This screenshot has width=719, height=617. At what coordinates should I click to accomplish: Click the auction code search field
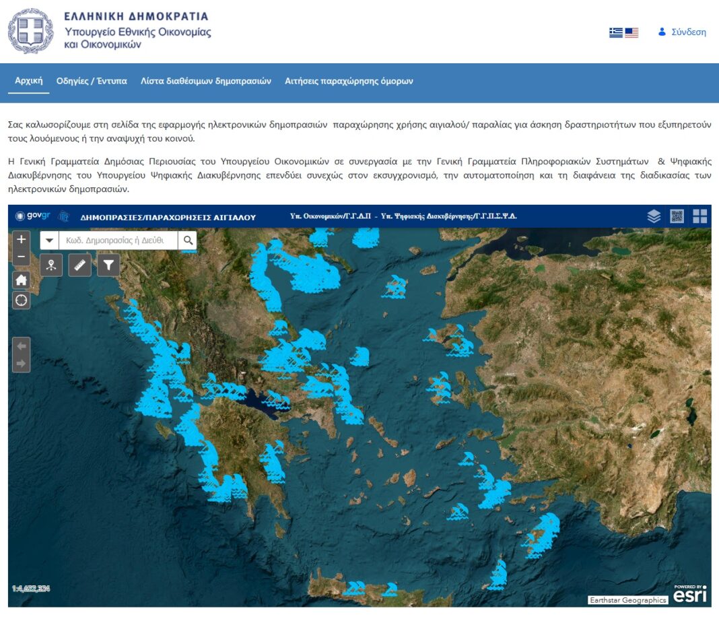click(x=118, y=240)
